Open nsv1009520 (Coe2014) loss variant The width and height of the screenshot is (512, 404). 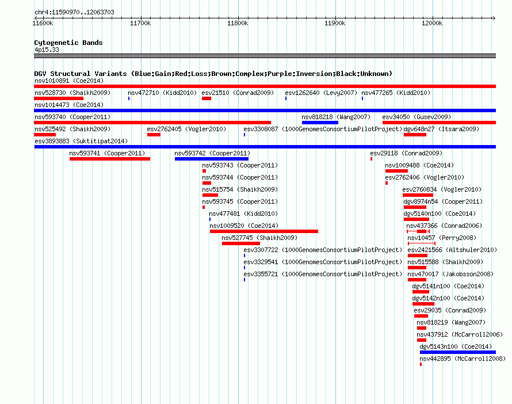tap(264, 231)
